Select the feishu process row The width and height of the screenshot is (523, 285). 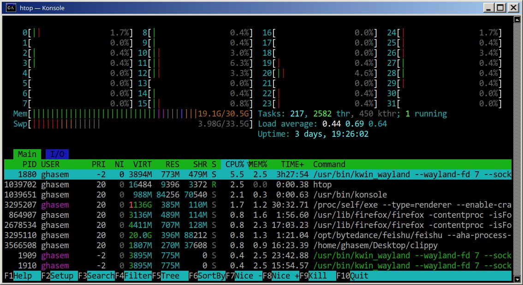[257, 235]
